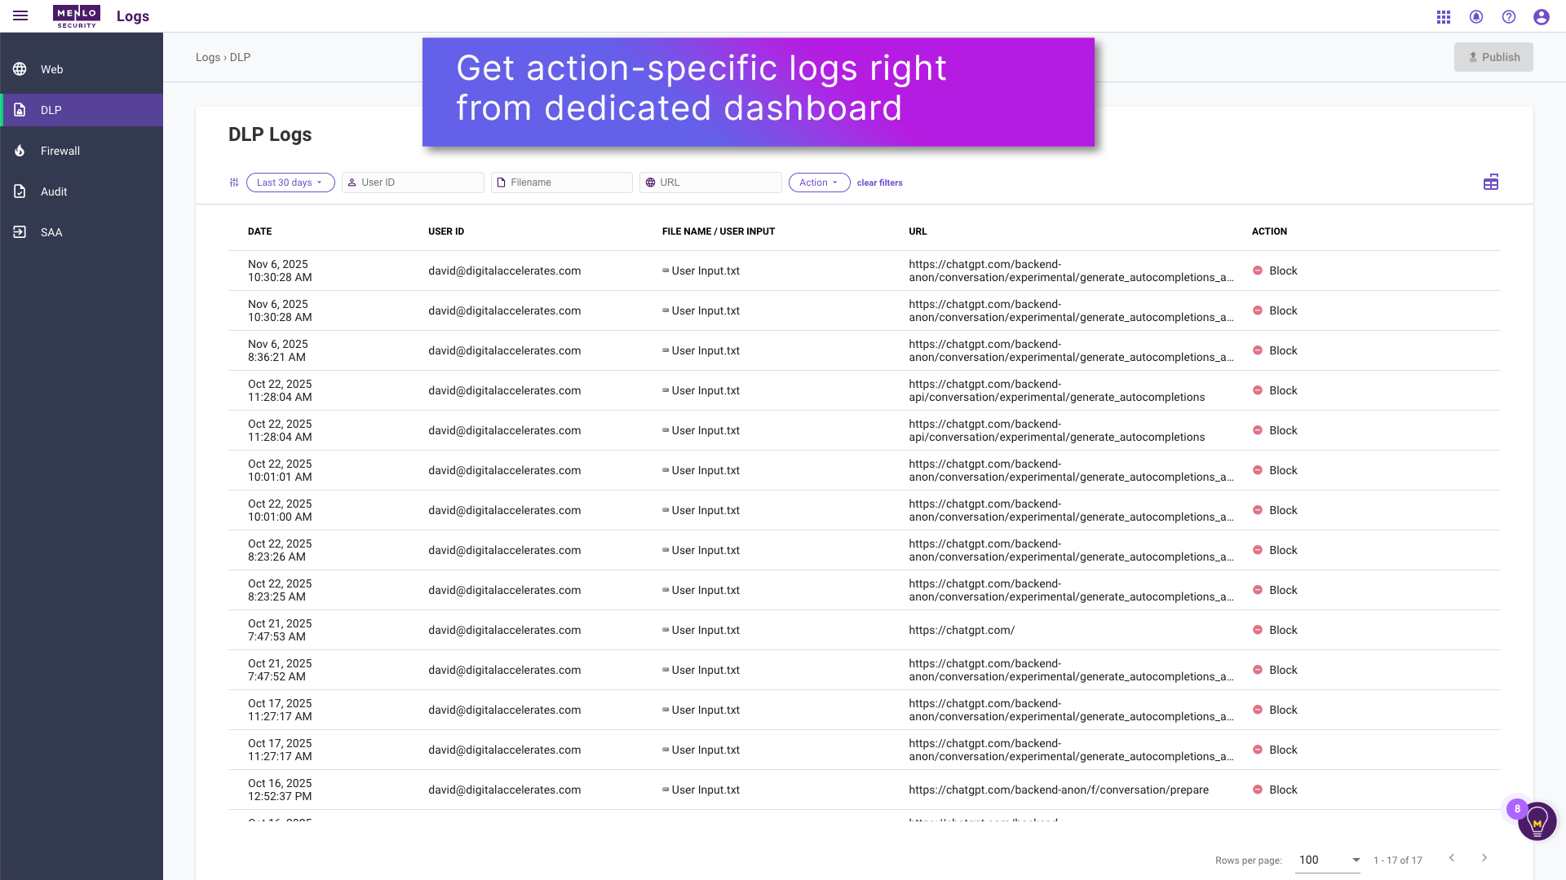Open the notifications bell icon

(1476, 16)
